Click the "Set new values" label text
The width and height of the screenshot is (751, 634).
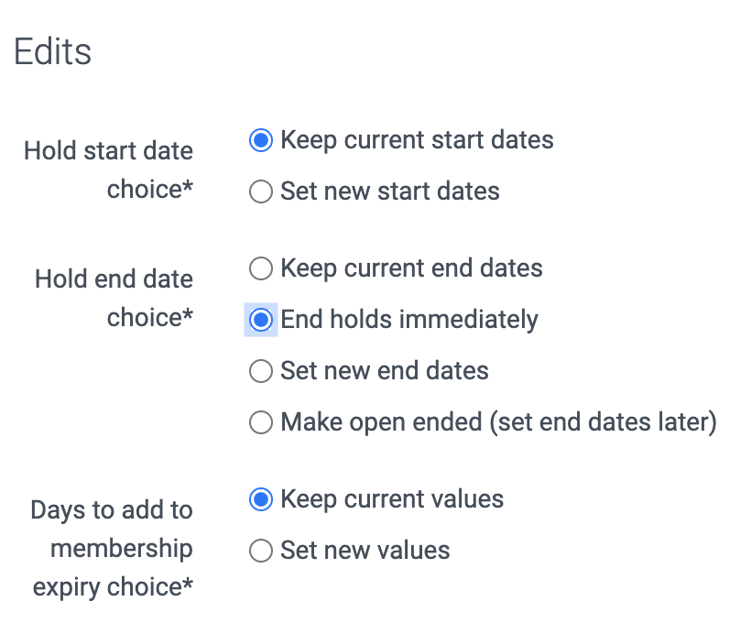[365, 551]
